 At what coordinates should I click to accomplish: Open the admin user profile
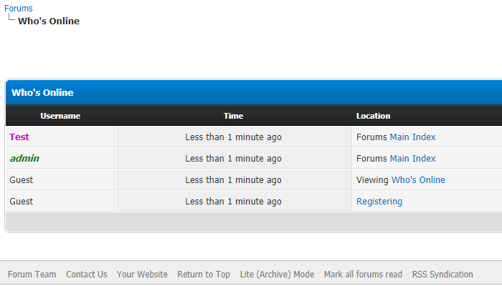[24, 159]
